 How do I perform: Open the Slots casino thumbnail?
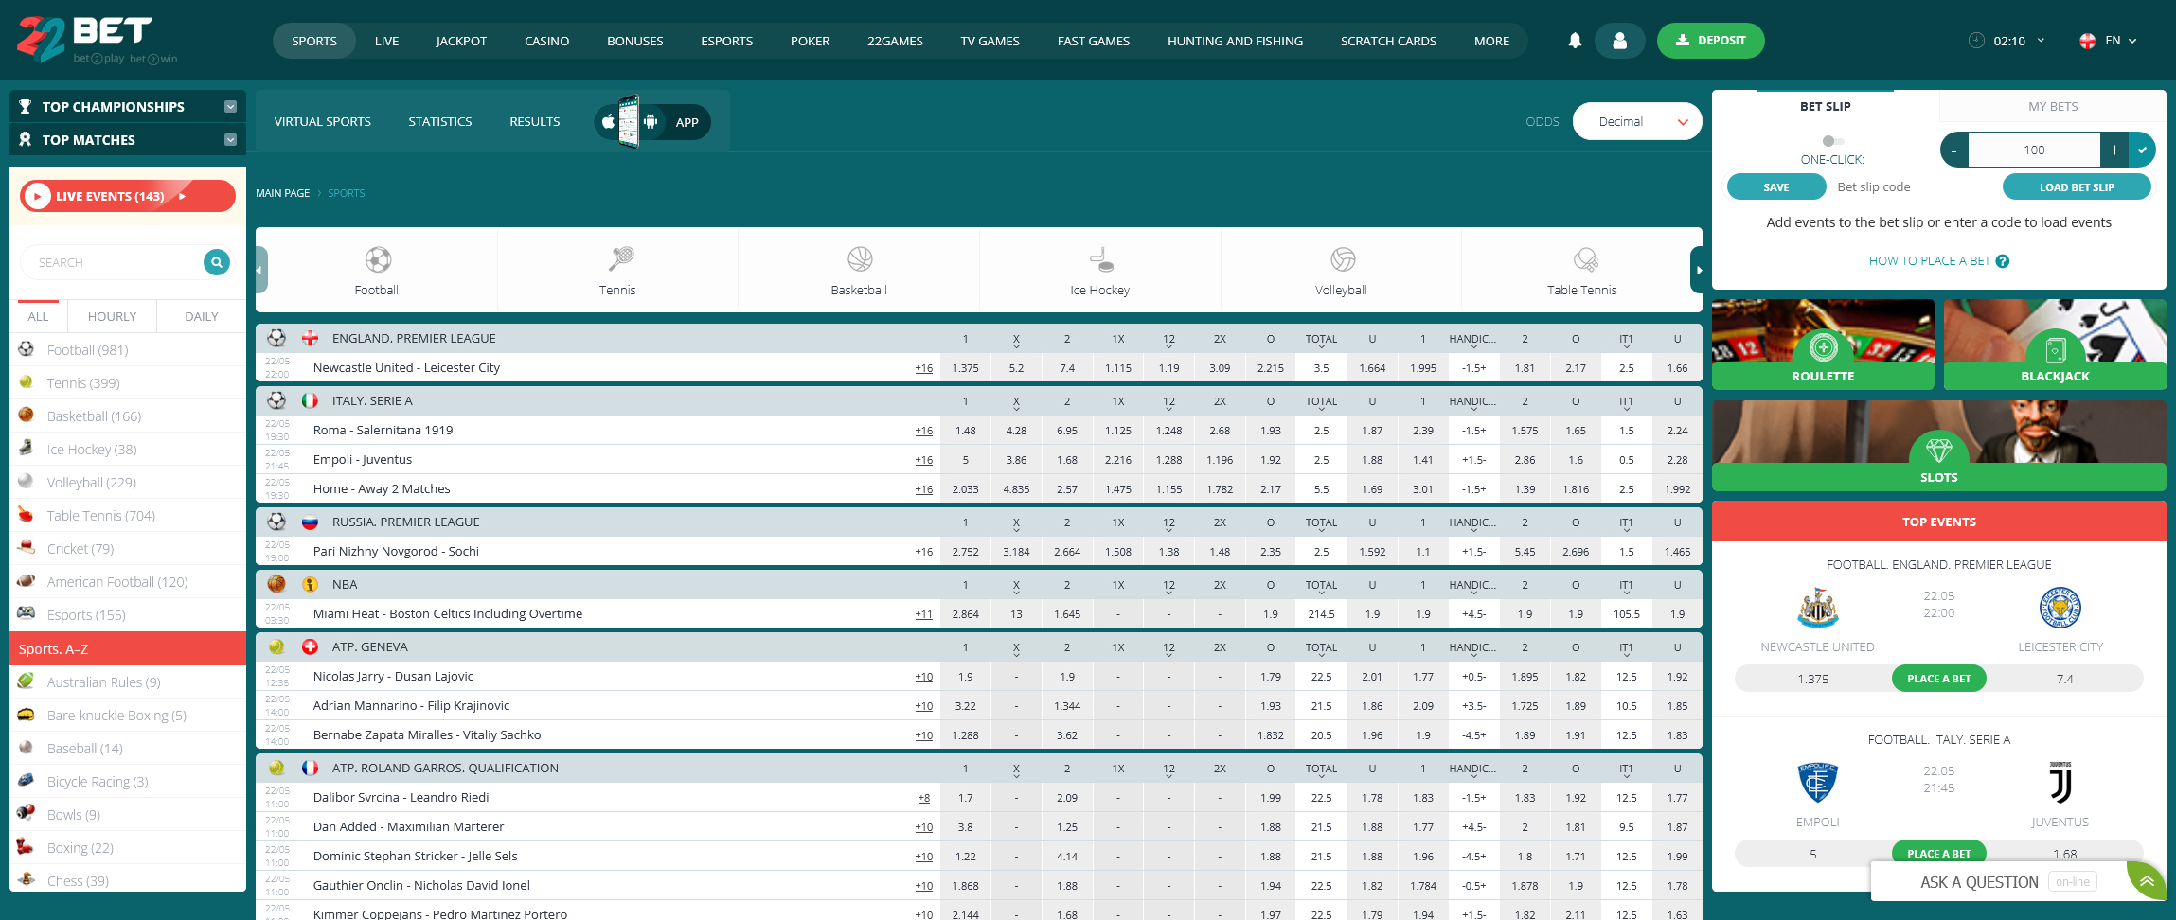point(1938,446)
